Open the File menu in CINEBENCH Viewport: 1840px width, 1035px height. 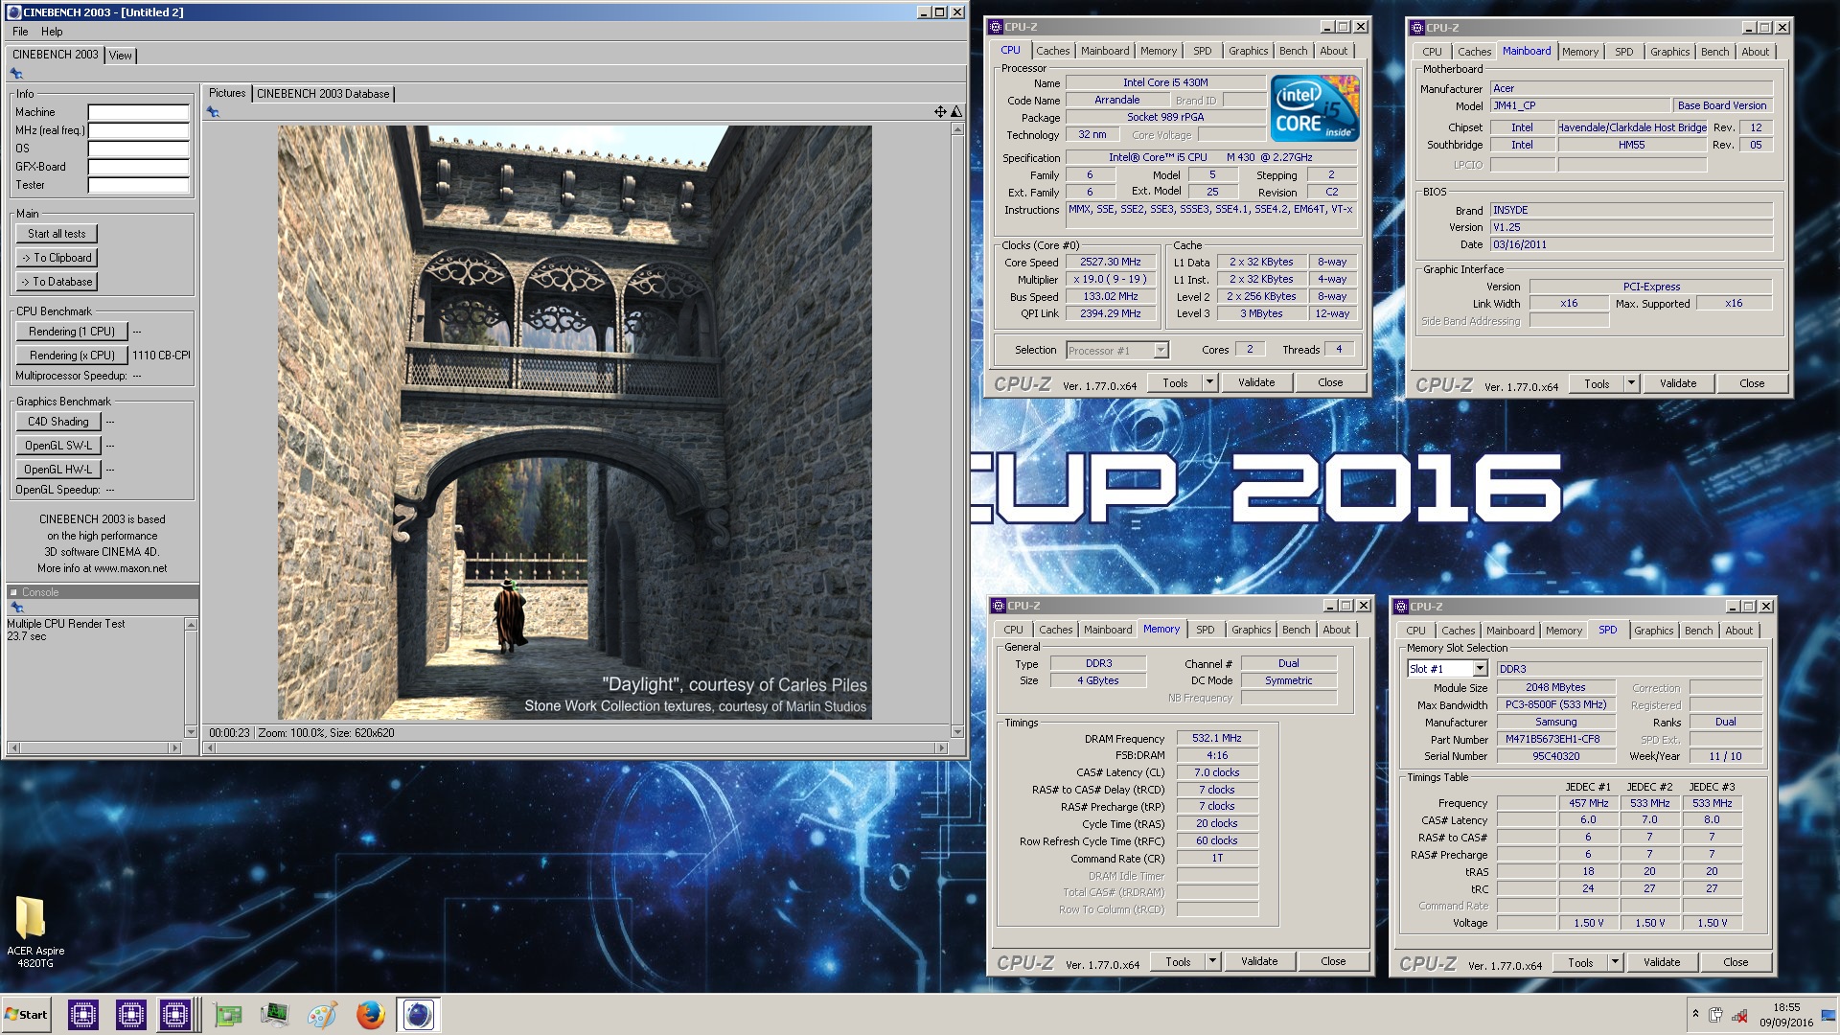(x=20, y=32)
